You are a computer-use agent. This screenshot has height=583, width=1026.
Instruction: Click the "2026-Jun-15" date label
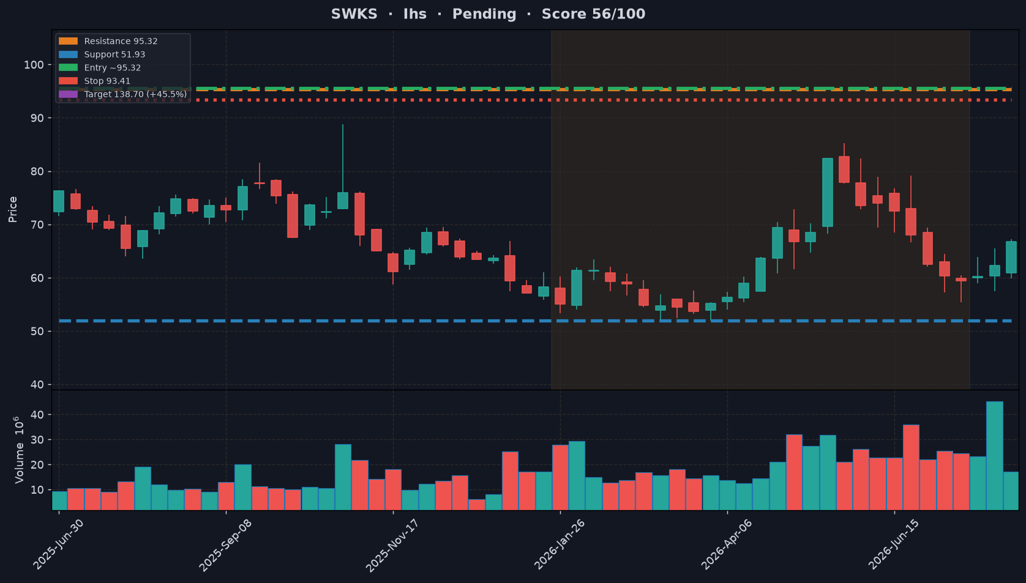pos(894,544)
